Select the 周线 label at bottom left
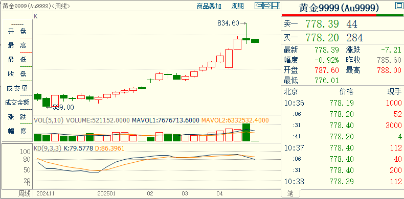This screenshot has width=404, height=199. pos(25,193)
